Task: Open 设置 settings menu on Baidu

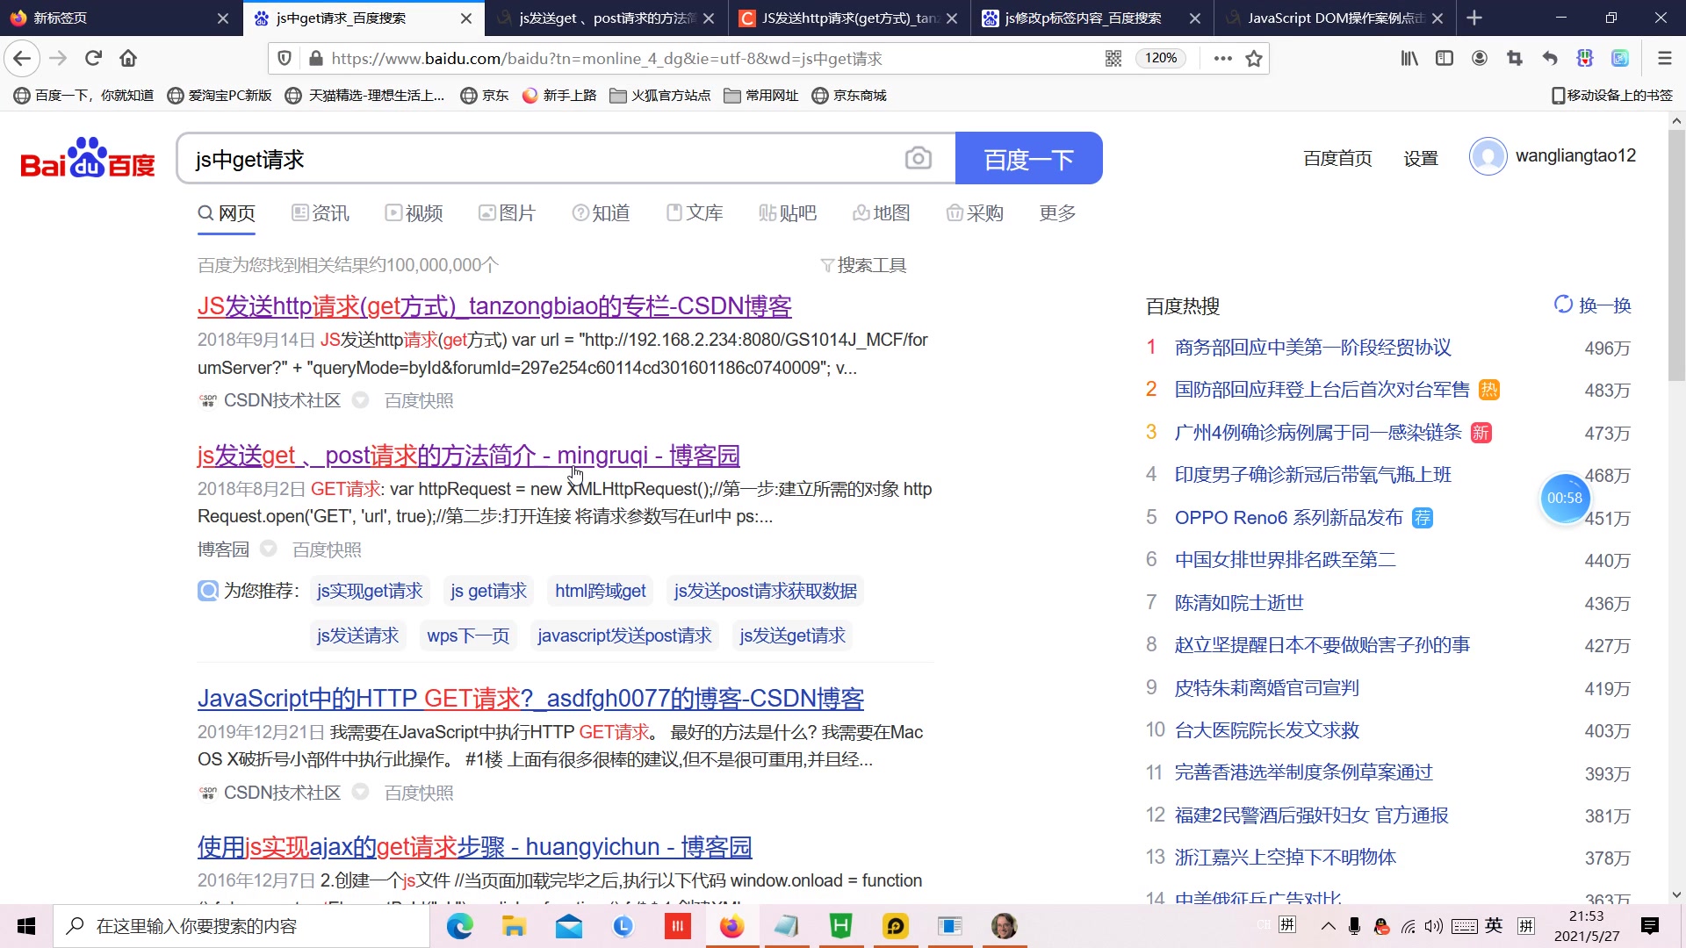Action: [1420, 158]
